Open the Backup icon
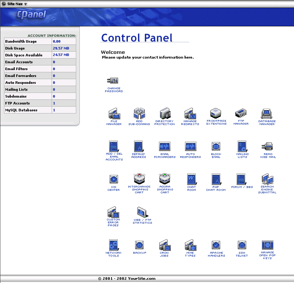 coord(139,245)
